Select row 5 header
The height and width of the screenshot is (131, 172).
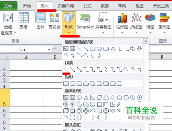(x=5, y=98)
